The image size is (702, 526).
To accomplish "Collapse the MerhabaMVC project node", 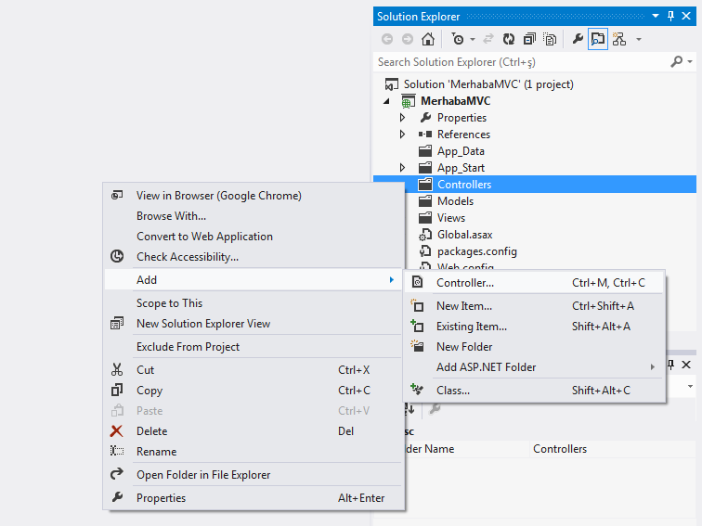I will pos(387,101).
